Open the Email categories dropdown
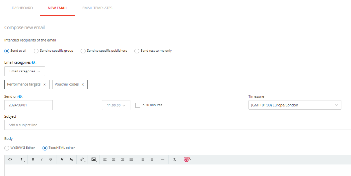 click(x=25, y=71)
